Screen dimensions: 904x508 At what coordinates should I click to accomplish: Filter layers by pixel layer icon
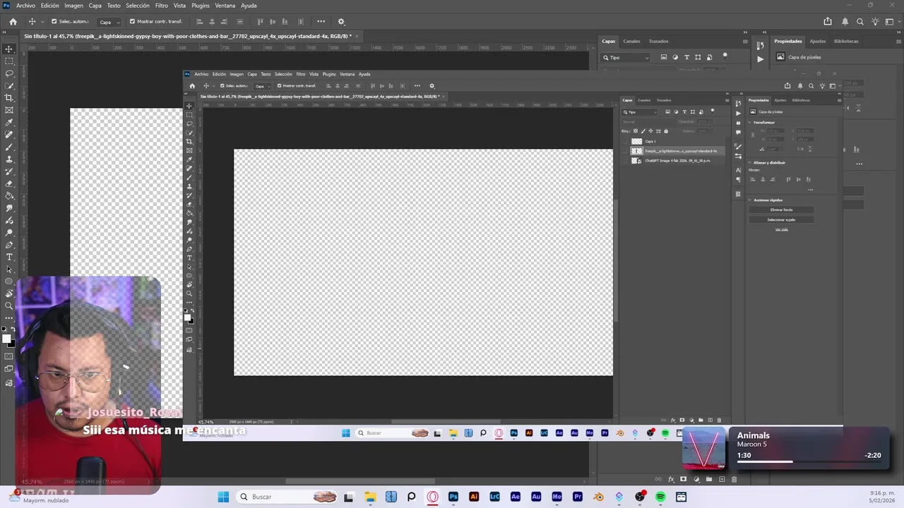(664, 57)
